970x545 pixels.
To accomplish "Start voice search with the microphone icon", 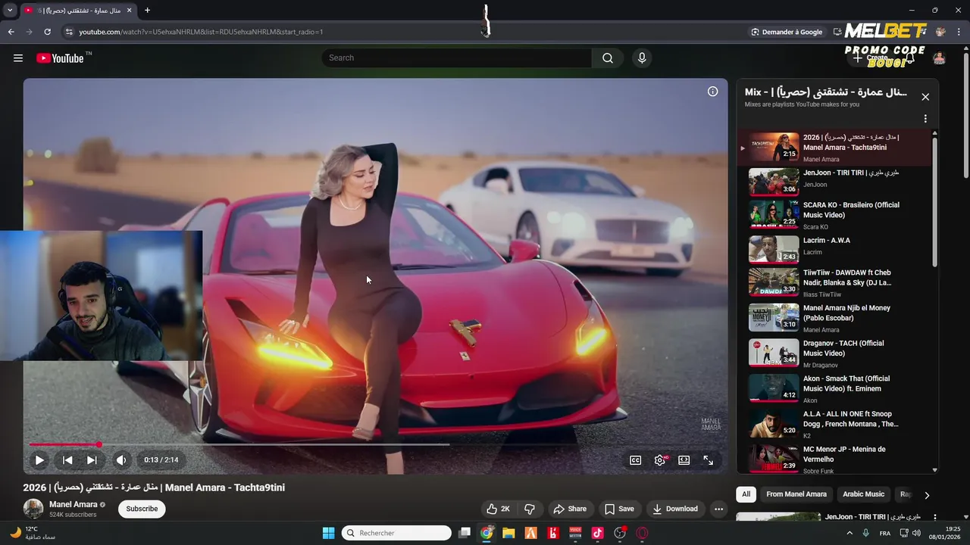I will (x=642, y=58).
